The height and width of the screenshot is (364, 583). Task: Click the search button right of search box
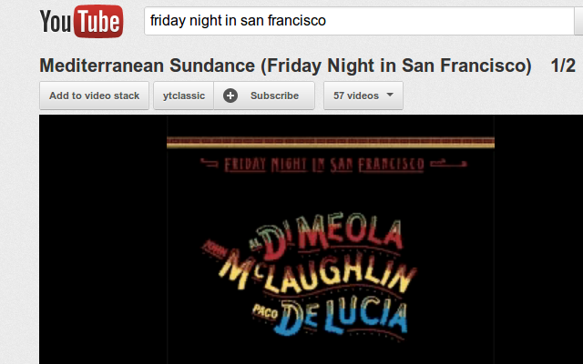pyautogui.click(x=579, y=21)
